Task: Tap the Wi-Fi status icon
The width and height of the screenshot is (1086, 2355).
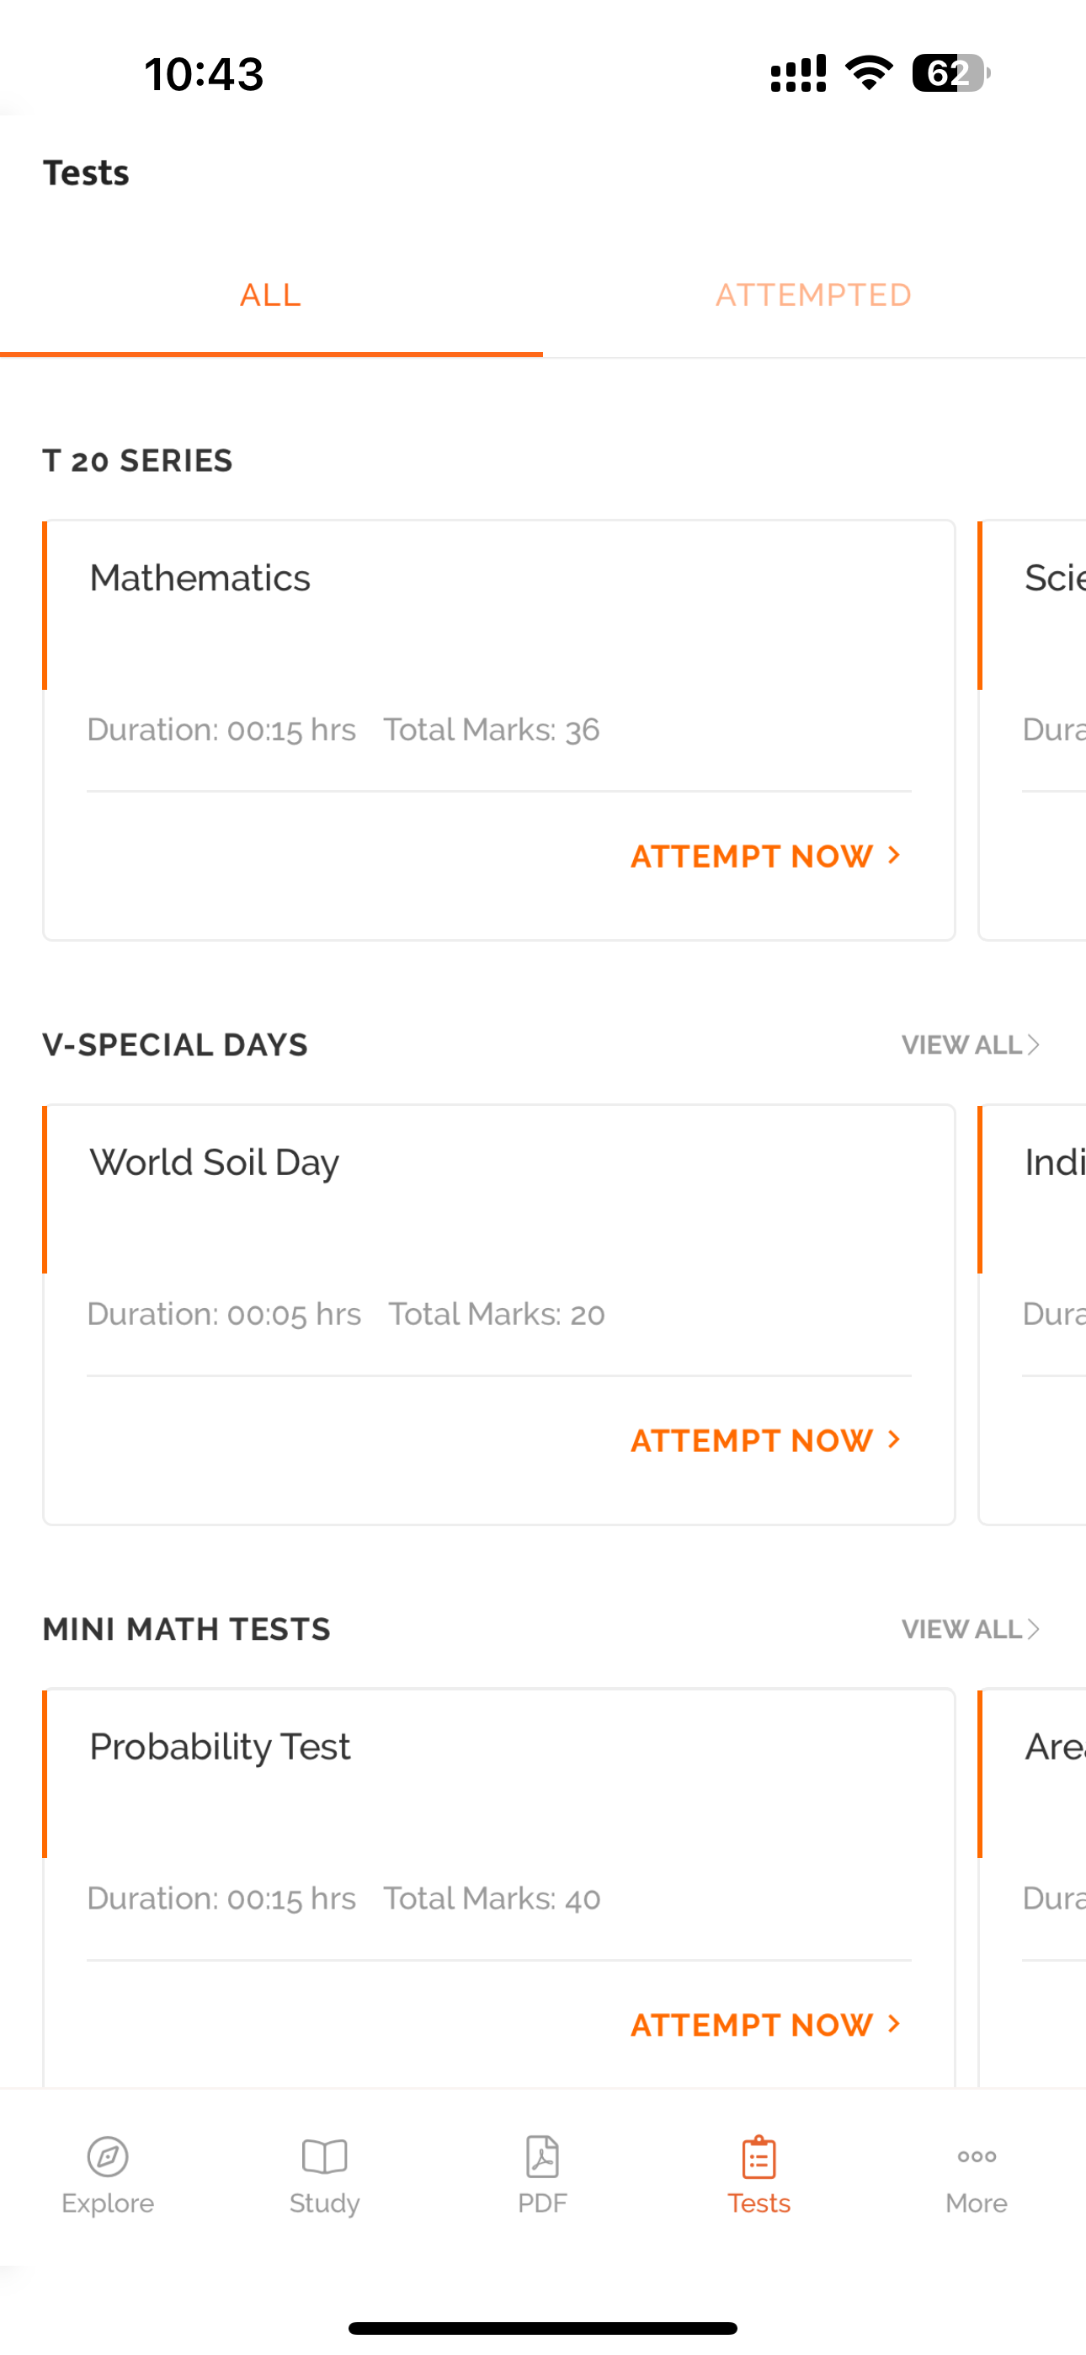Action: click(x=869, y=73)
